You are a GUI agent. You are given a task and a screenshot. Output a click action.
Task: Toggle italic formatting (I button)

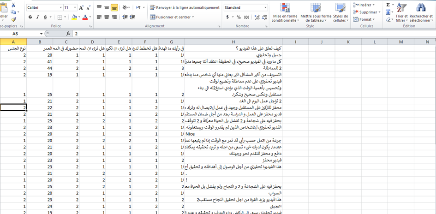(38, 17)
